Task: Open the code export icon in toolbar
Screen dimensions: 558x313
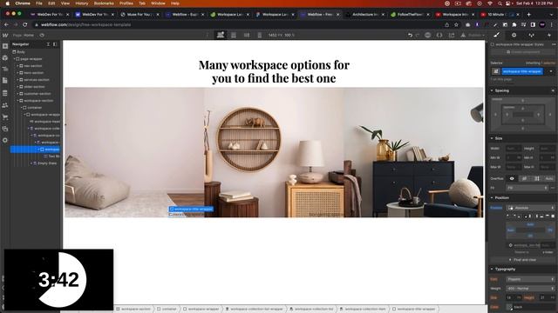Action: pyautogui.click(x=439, y=35)
